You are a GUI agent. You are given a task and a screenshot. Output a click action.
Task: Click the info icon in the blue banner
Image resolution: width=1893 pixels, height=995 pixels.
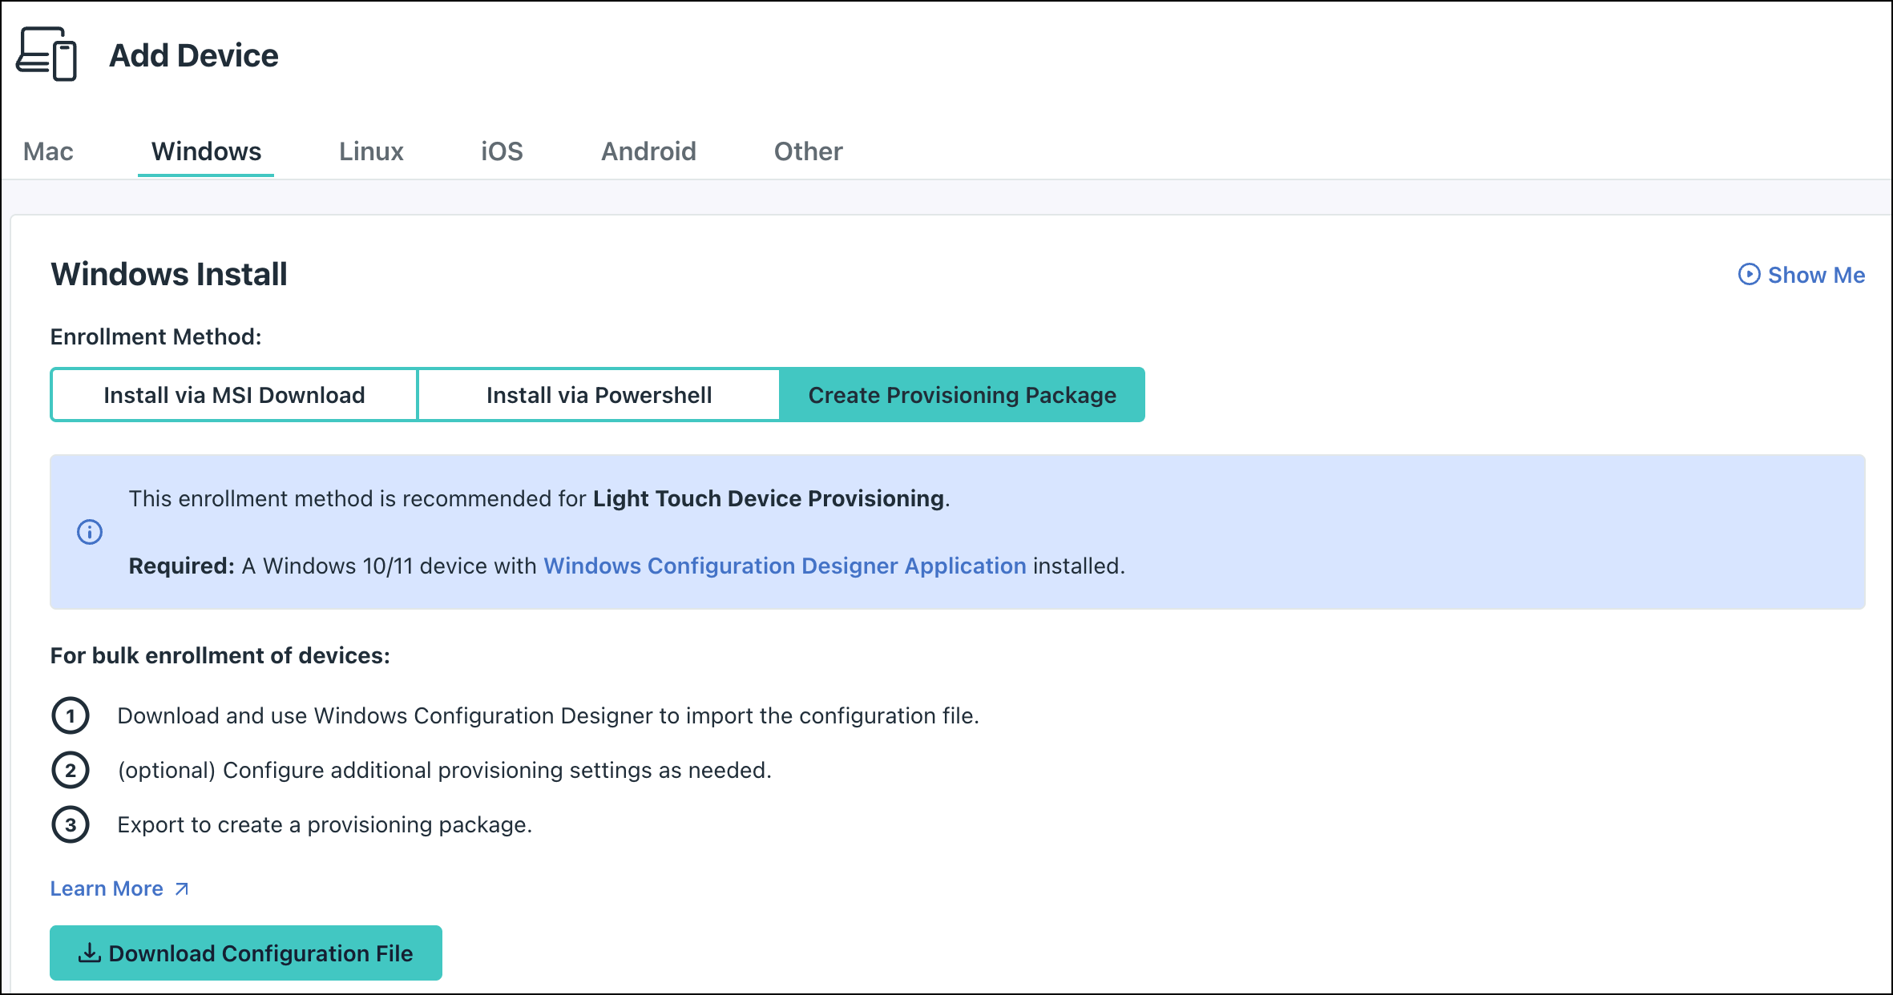click(x=91, y=531)
